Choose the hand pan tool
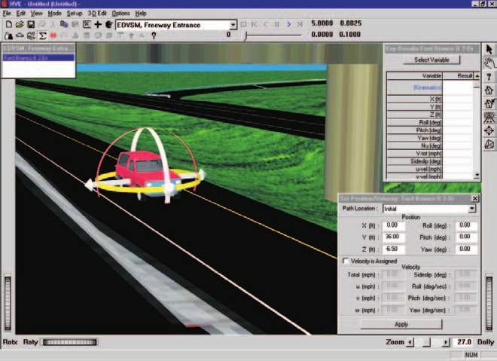The image size is (497, 361). pyautogui.click(x=489, y=63)
